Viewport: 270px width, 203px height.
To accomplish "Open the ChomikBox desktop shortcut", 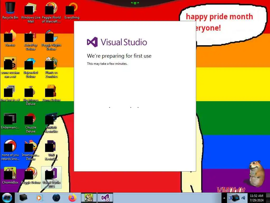I will click(x=10, y=176).
